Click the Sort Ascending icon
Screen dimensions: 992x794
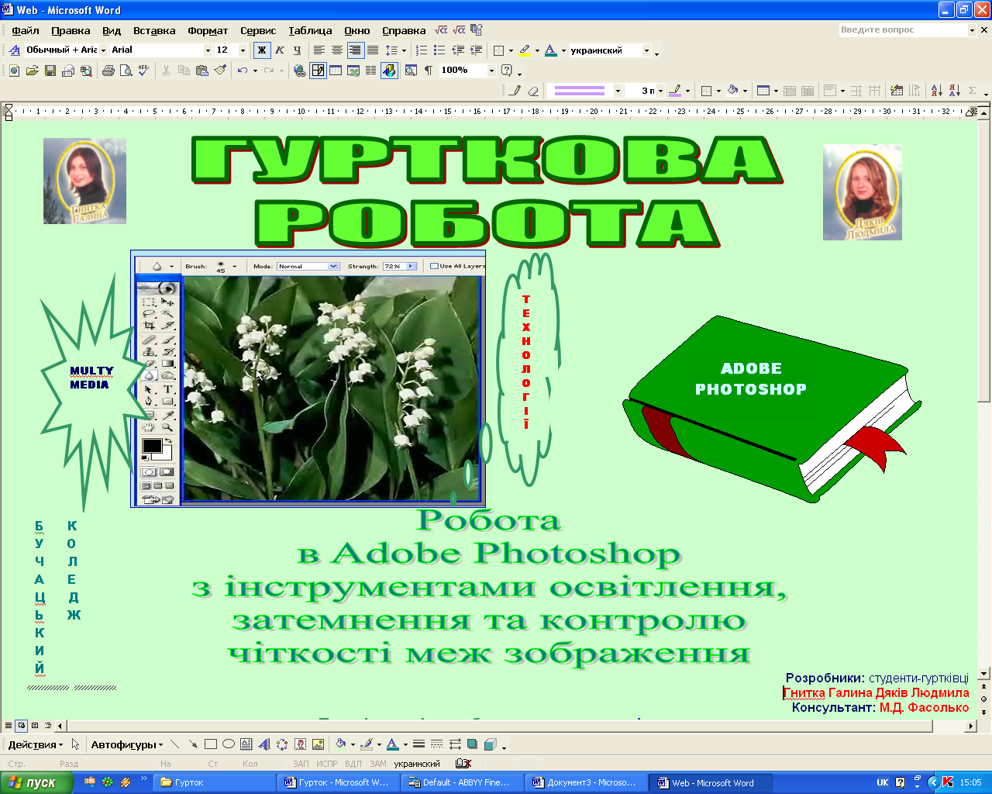point(936,91)
